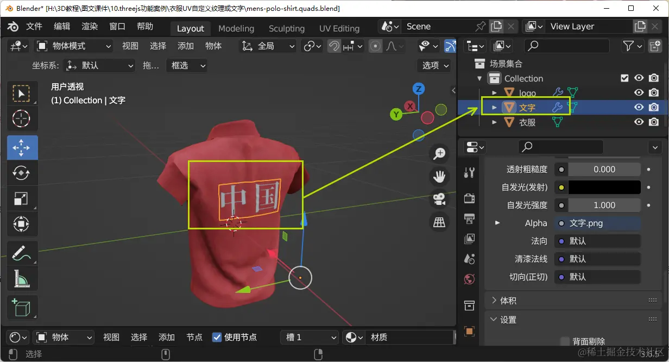The image size is (669, 362).
Task: Click the viewport zoom magnifier icon
Action: (439, 154)
